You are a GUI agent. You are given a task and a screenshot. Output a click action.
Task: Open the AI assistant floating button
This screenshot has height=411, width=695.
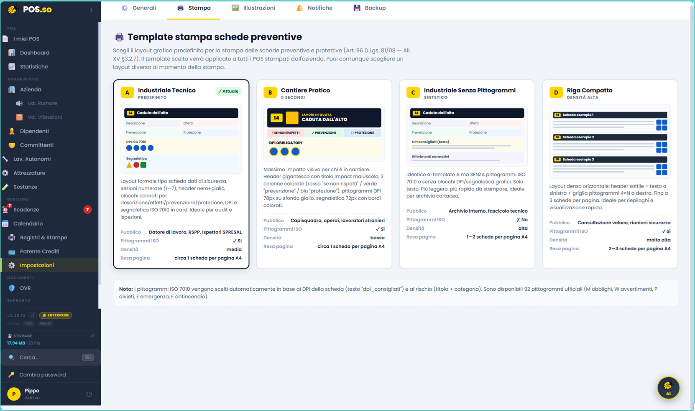coord(668,388)
